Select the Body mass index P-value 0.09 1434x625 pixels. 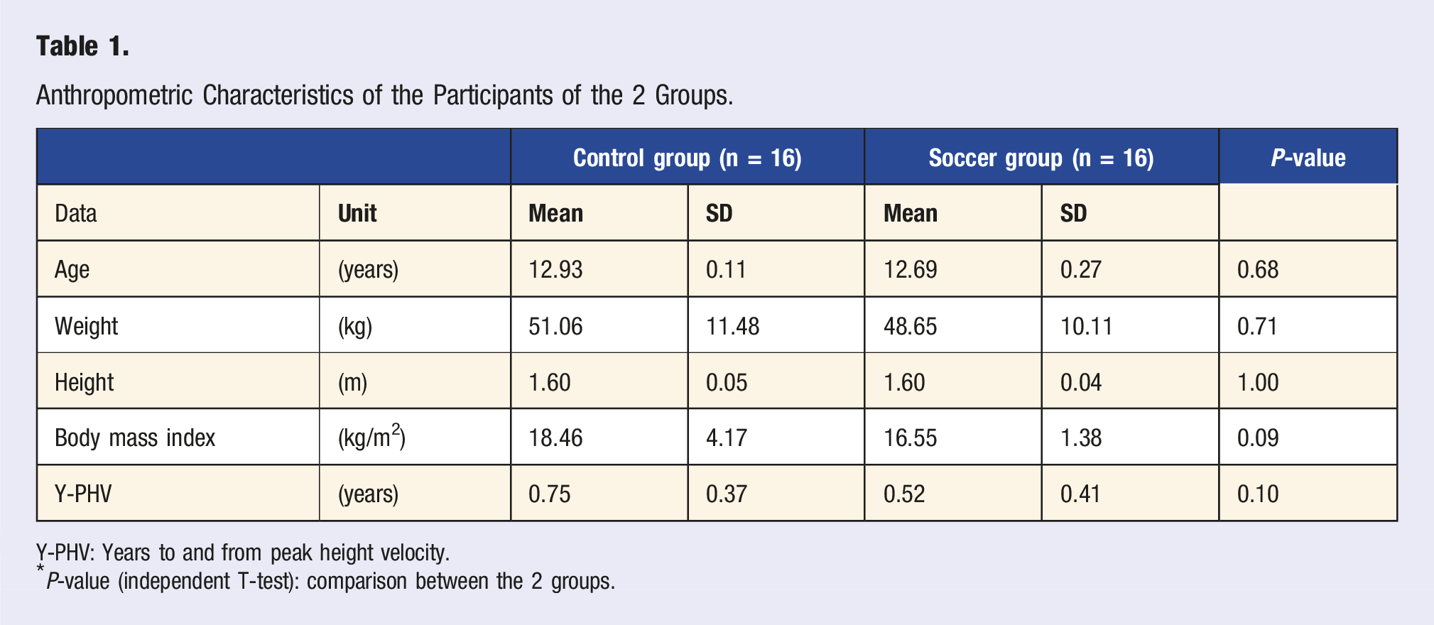coord(1258,437)
